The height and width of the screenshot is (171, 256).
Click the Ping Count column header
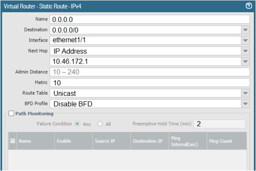tap(227, 141)
